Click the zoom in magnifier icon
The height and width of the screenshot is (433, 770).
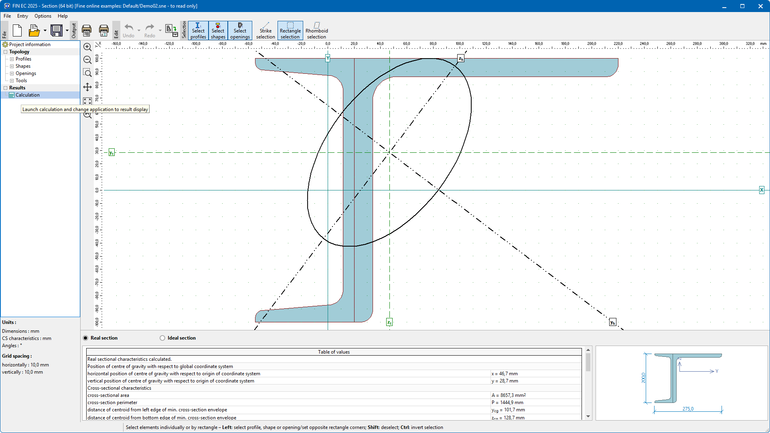coord(87,47)
